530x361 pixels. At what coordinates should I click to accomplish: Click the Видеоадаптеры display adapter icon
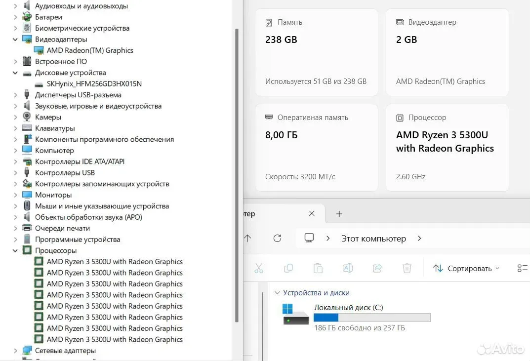(27, 39)
